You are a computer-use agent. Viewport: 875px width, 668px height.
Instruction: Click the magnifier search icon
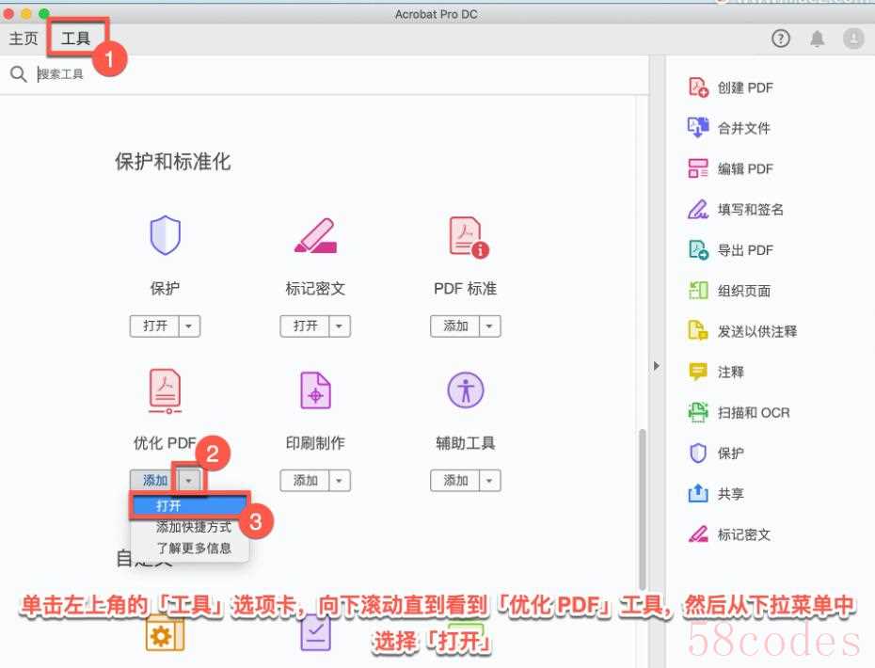tap(19, 73)
